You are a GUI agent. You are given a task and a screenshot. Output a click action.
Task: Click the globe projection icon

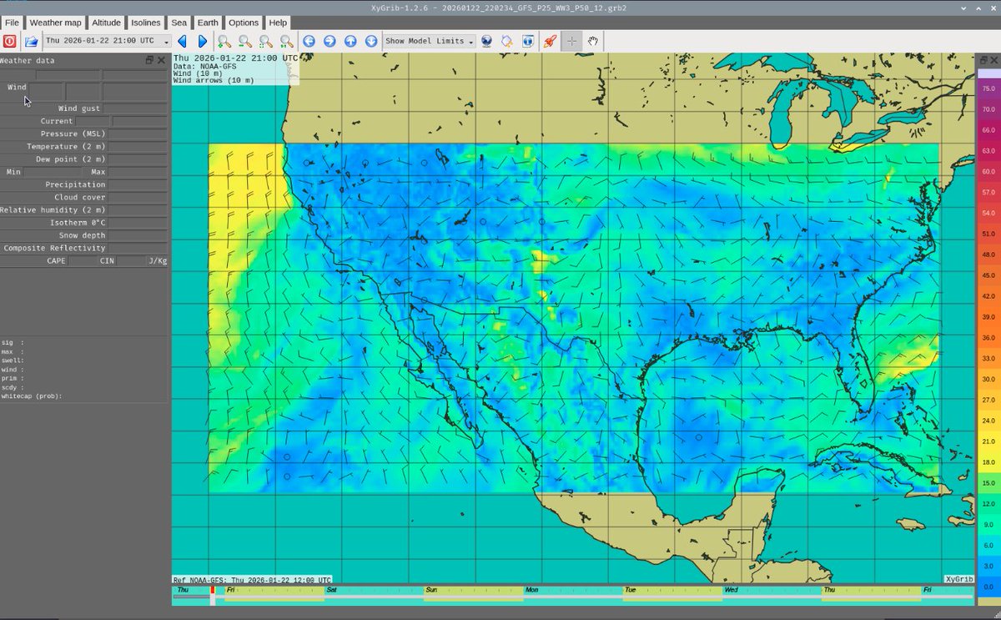(486, 41)
